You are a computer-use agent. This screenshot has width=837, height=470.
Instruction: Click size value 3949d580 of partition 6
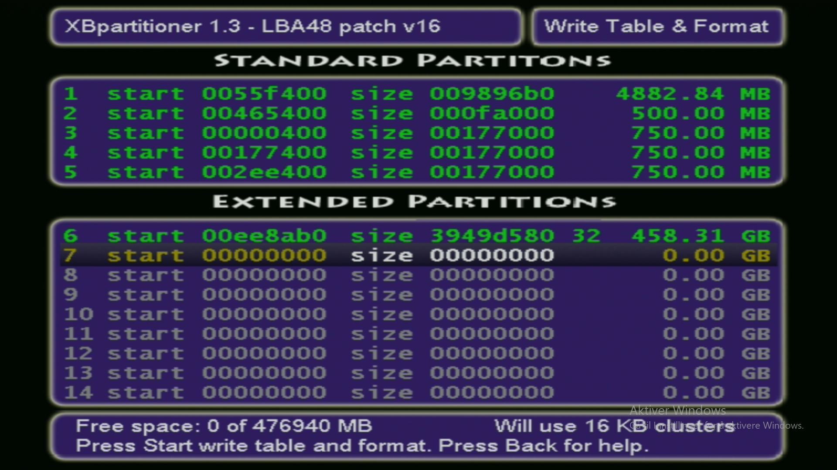coord(492,236)
